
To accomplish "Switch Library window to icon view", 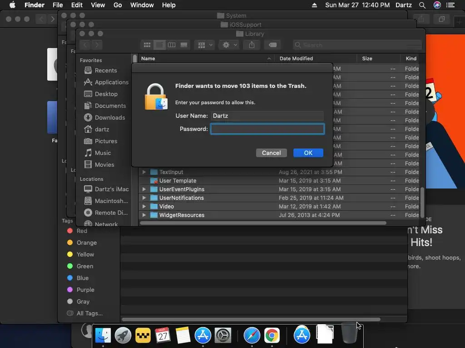I will pyautogui.click(x=147, y=45).
